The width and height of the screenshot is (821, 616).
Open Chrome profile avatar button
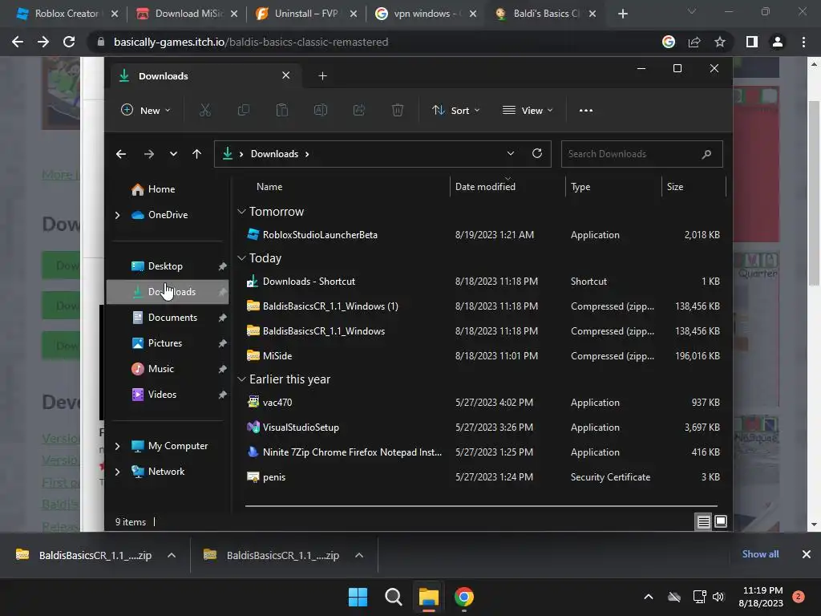[x=778, y=42]
